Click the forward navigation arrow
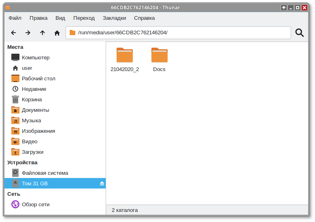Viewport: 315px width, 222px height. (28, 33)
